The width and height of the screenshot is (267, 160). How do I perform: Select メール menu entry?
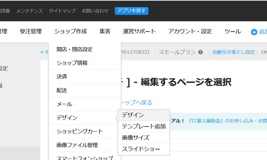[64, 104]
